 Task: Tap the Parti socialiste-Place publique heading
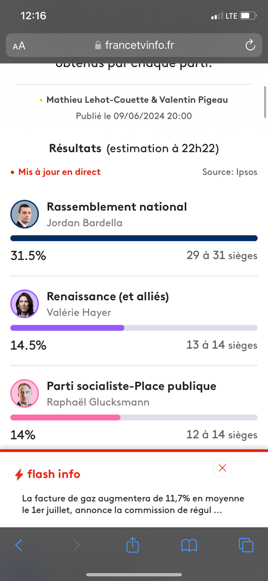point(131,386)
